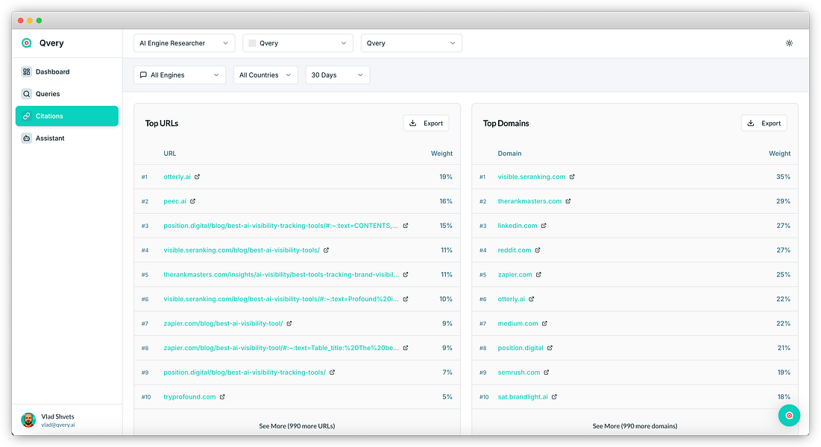Open the Assistant page

[x=67, y=138]
